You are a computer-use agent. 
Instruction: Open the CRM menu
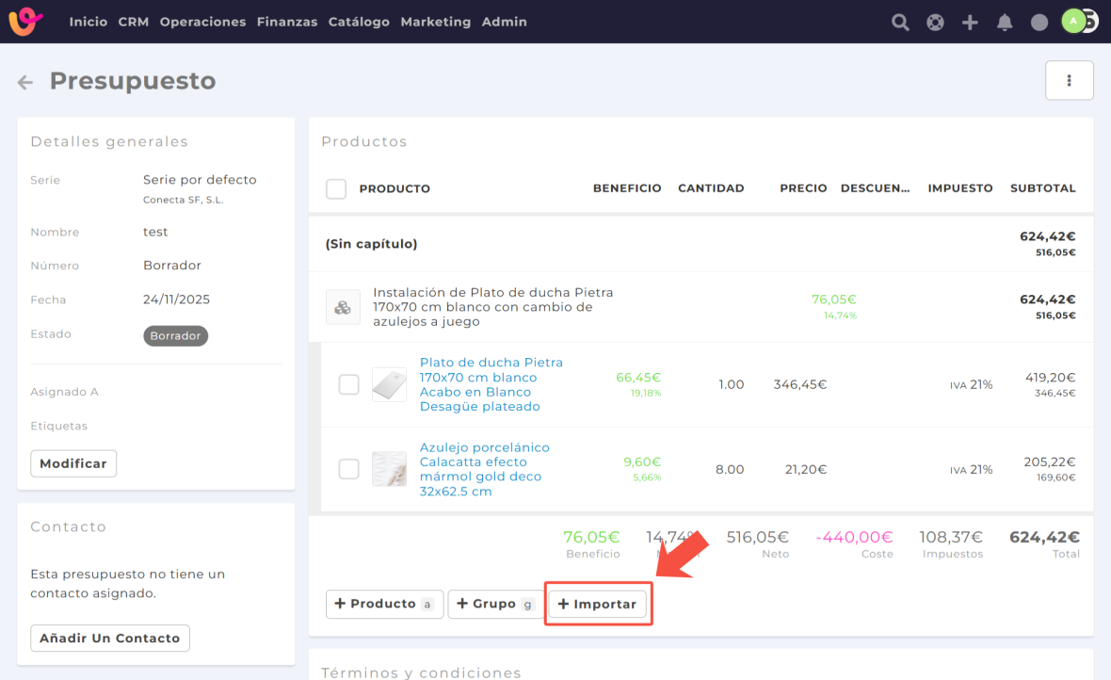134,22
